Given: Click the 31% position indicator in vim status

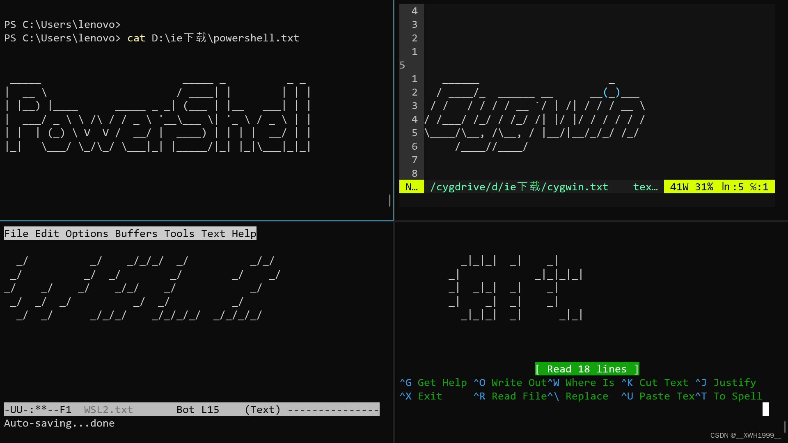Looking at the screenshot, I should click(704, 187).
